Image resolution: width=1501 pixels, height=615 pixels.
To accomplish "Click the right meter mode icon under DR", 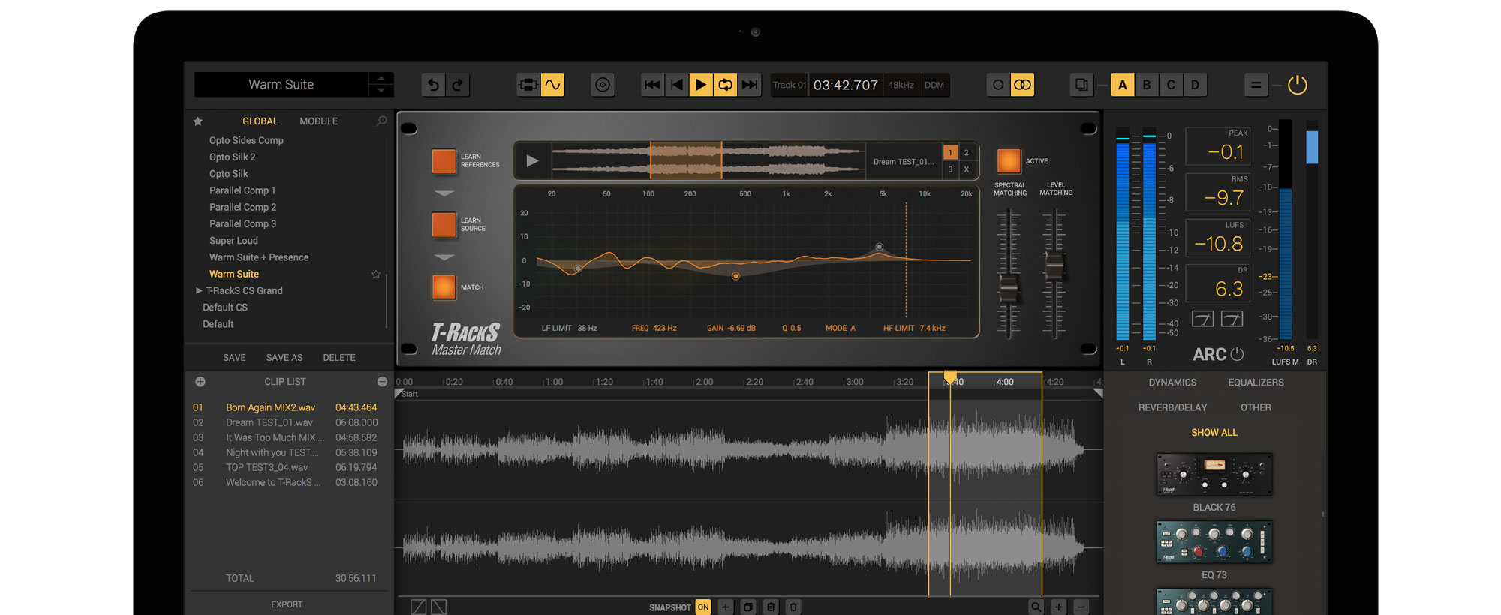I will [x=1232, y=319].
